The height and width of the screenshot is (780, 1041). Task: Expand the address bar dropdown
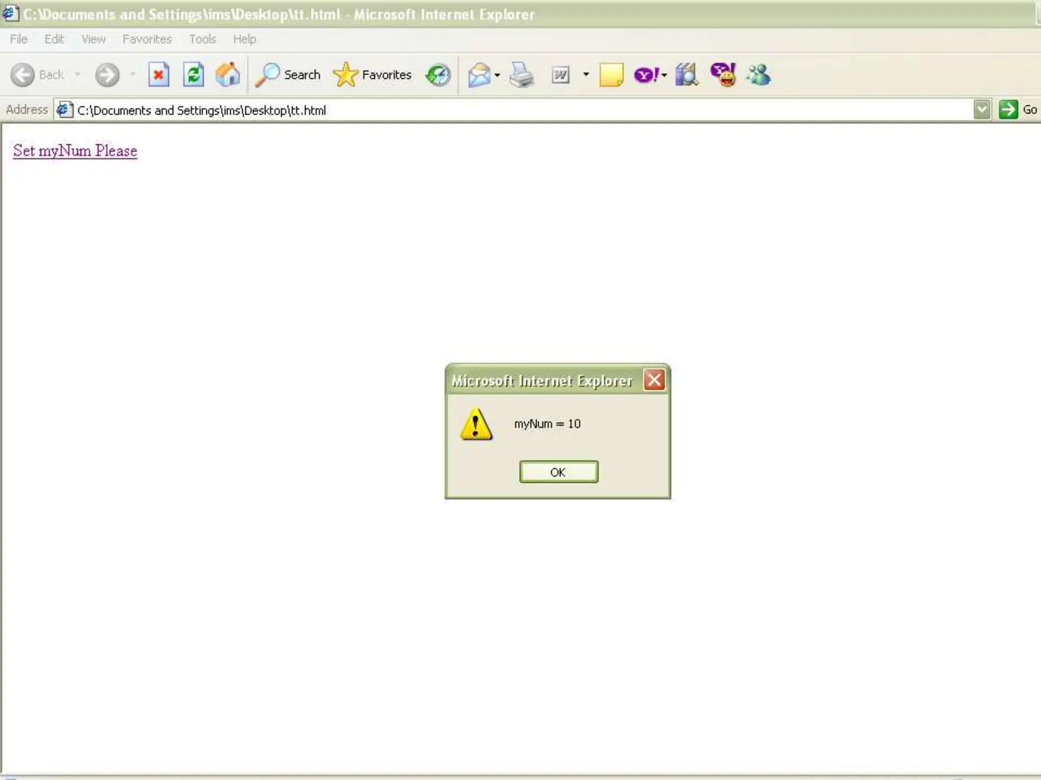tap(982, 110)
